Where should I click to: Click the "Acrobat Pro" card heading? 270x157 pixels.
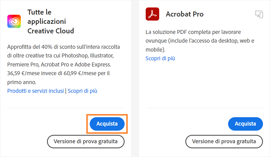coord(184,14)
